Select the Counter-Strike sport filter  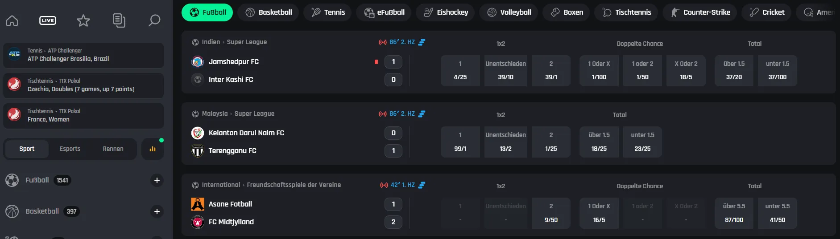(700, 12)
